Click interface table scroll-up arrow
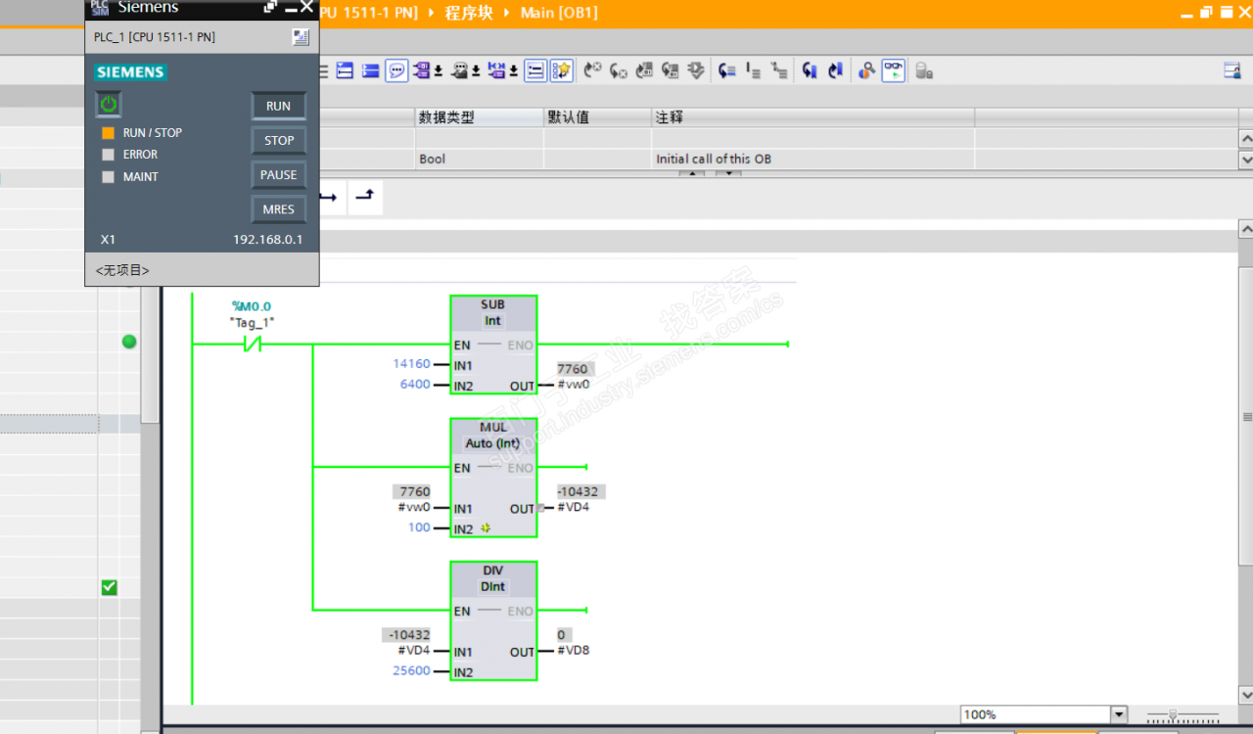This screenshot has height=734, width=1253. click(x=1245, y=138)
